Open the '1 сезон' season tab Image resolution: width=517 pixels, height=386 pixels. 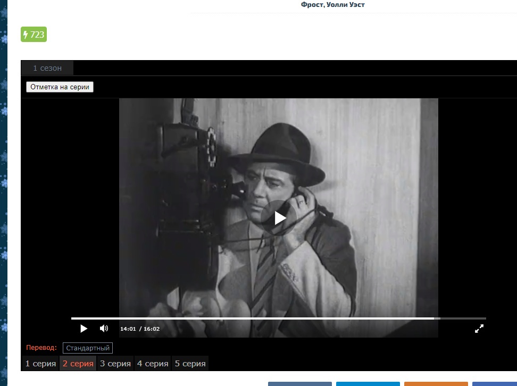(x=47, y=68)
